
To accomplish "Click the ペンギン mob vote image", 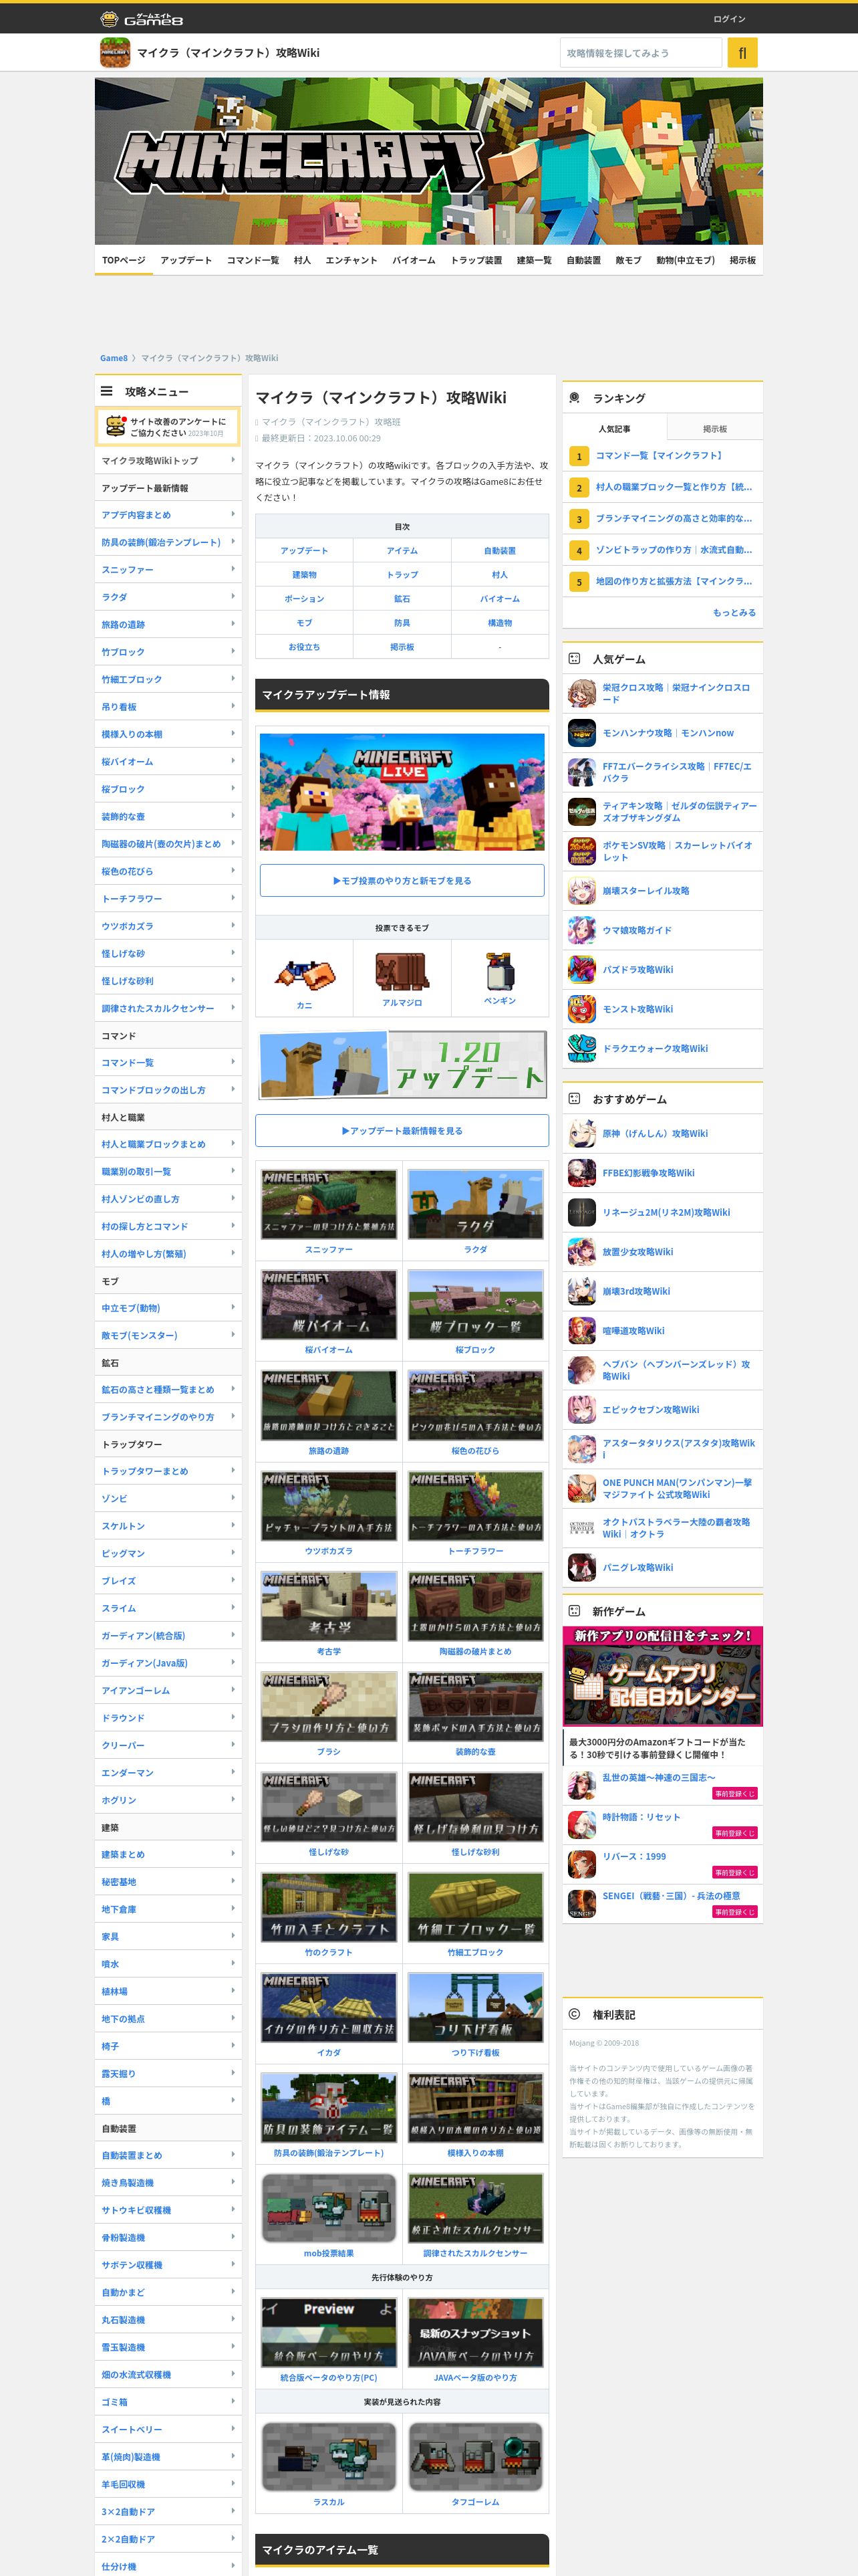I will pos(499,971).
